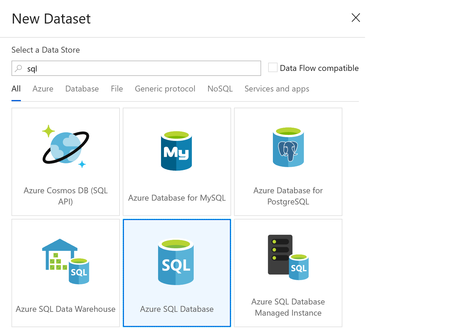Click the magnifier icon in search box
The image size is (471, 328).
coord(19,69)
